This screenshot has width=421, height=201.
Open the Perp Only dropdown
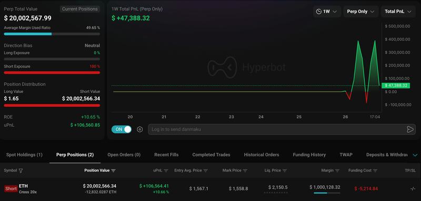click(x=360, y=12)
